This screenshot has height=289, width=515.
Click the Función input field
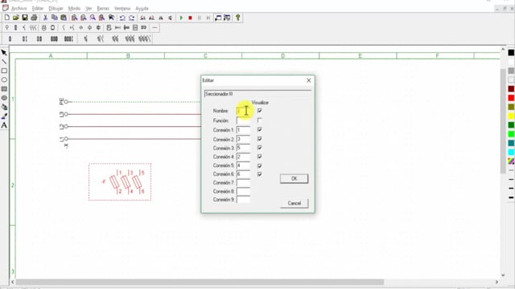(243, 120)
